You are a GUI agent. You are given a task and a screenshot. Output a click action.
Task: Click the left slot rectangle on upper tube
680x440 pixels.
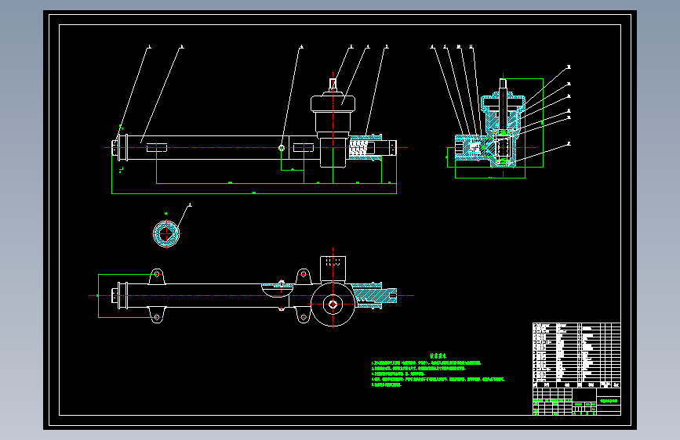pyautogui.click(x=157, y=148)
